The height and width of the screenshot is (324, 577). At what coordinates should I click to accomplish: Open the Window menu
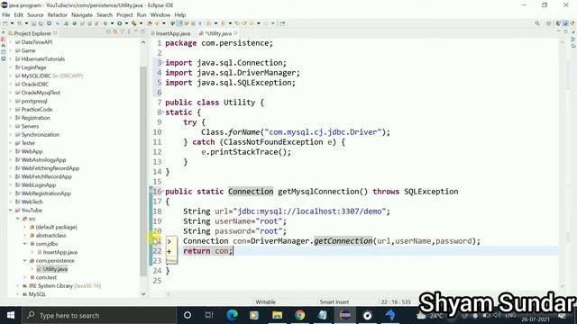(160, 14)
